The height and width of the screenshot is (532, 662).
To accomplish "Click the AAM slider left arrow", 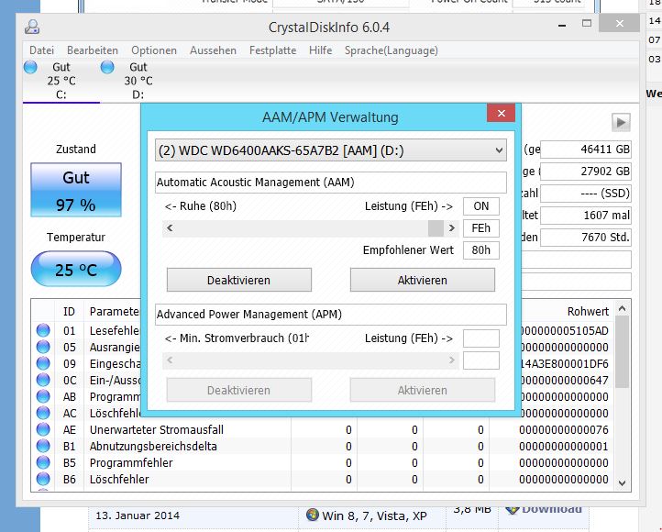I will pyautogui.click(x=170, y=228).
